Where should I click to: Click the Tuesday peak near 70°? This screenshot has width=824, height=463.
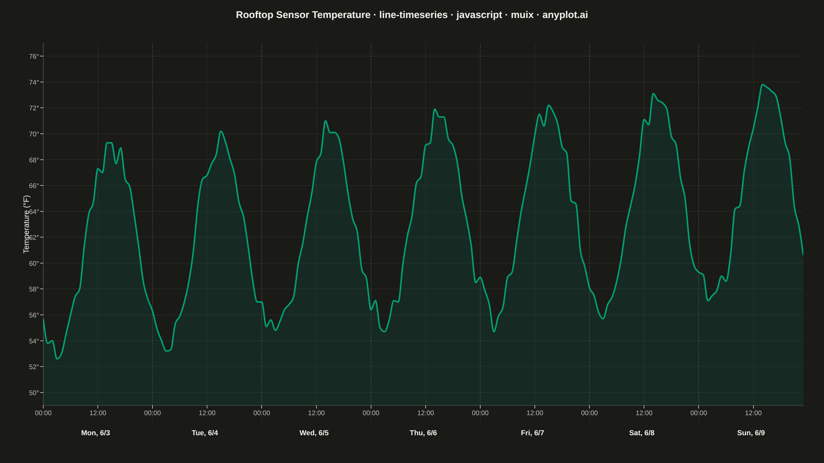(x=221, y=131)
